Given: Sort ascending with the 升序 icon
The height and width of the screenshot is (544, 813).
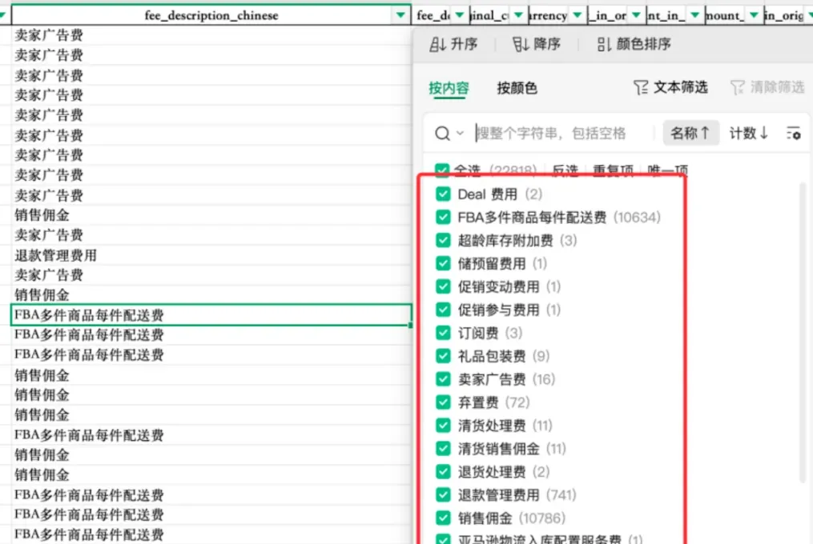Looking at the screenshot, I should tap(437, 45).
